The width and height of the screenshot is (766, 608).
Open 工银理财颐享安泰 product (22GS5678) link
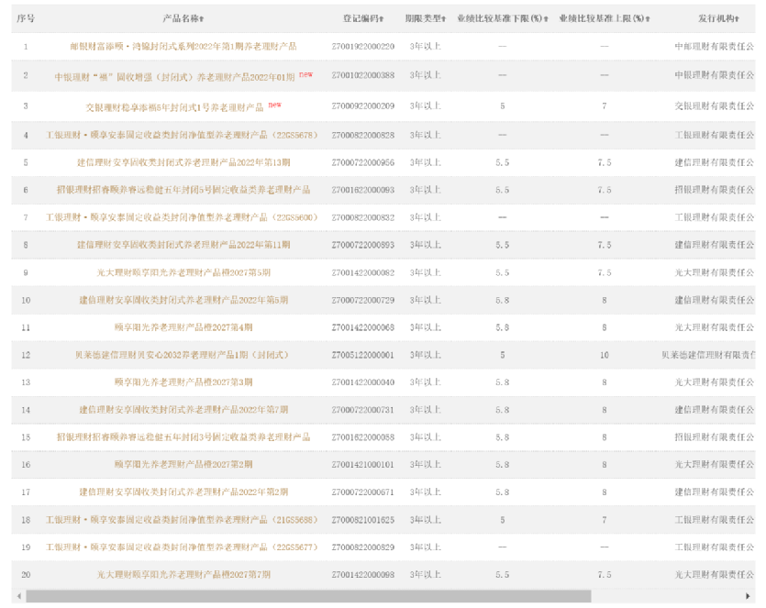pos(182,135)
